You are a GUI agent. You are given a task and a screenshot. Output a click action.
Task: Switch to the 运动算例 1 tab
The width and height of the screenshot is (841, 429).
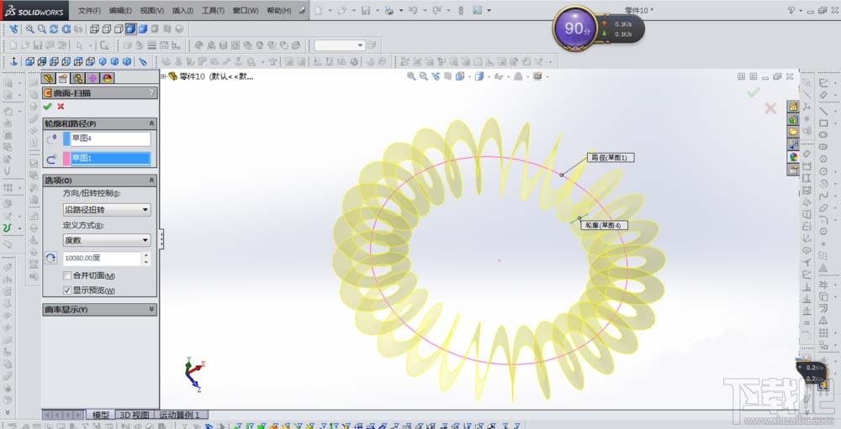(x=181, y=415)
